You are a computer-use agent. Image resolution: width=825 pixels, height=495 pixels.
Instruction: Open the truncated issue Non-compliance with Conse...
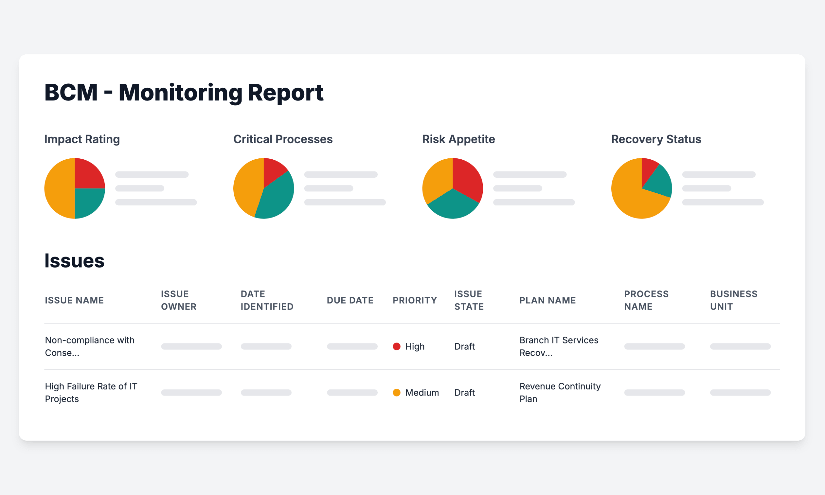pyautogui.click(x=90, y=346)
